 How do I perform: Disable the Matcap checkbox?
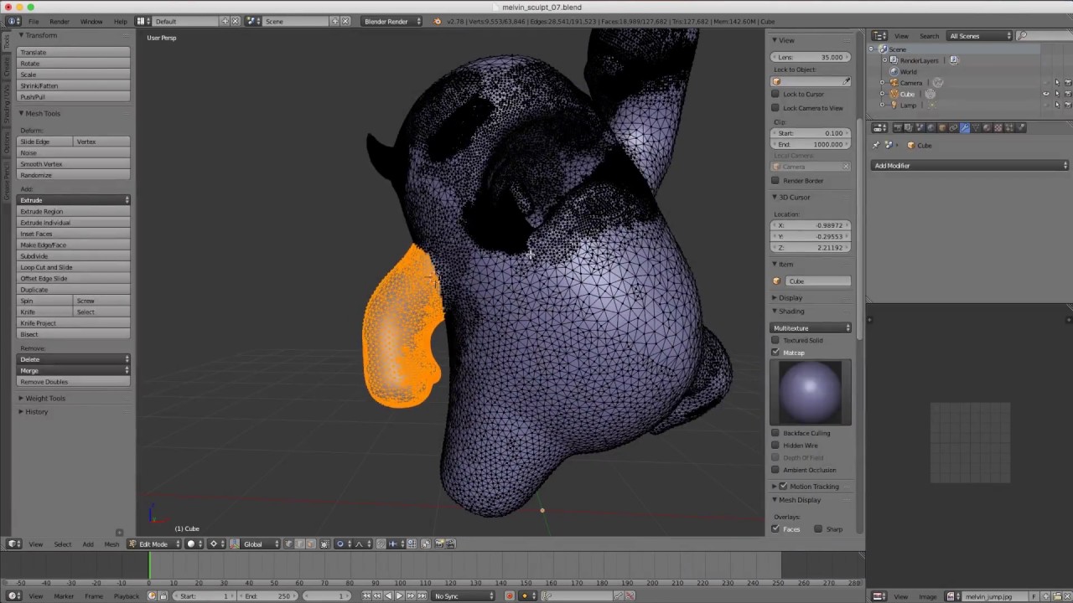pos(775,352)
